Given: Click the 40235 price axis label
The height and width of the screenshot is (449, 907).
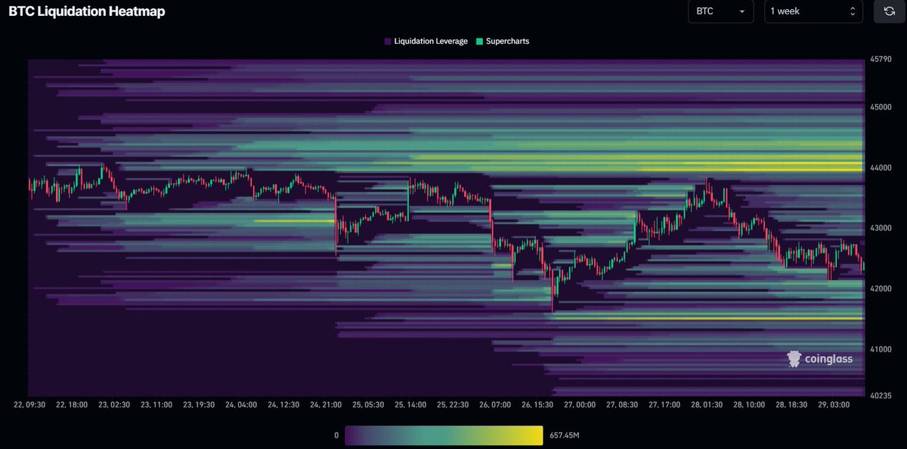Looking at the screenshot, I should 880,395.
